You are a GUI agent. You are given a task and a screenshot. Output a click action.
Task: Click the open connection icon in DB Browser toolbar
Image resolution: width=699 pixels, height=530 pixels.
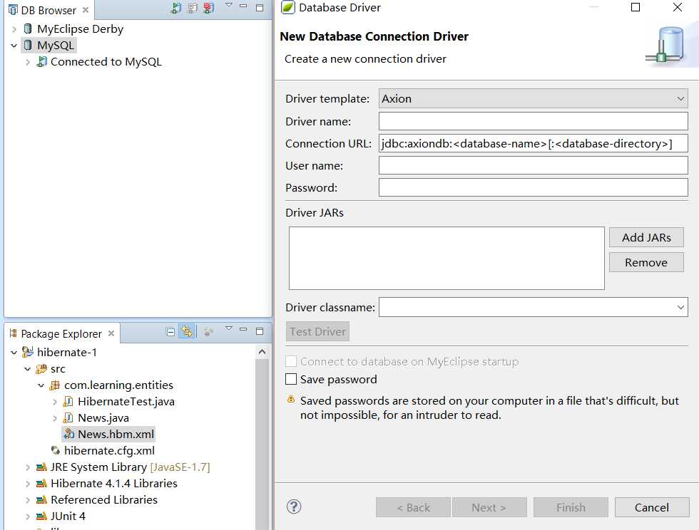coord(176,8)
